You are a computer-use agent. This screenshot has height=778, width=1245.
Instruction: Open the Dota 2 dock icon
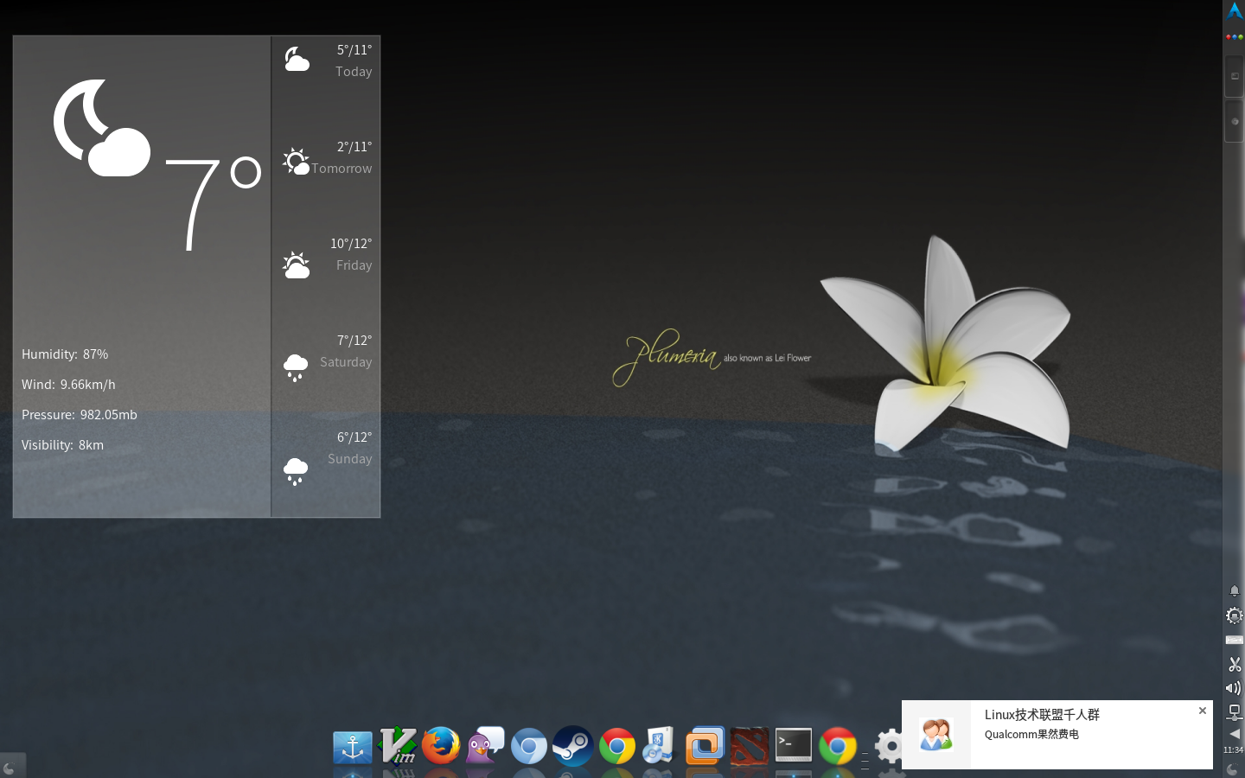click(749, 746)
